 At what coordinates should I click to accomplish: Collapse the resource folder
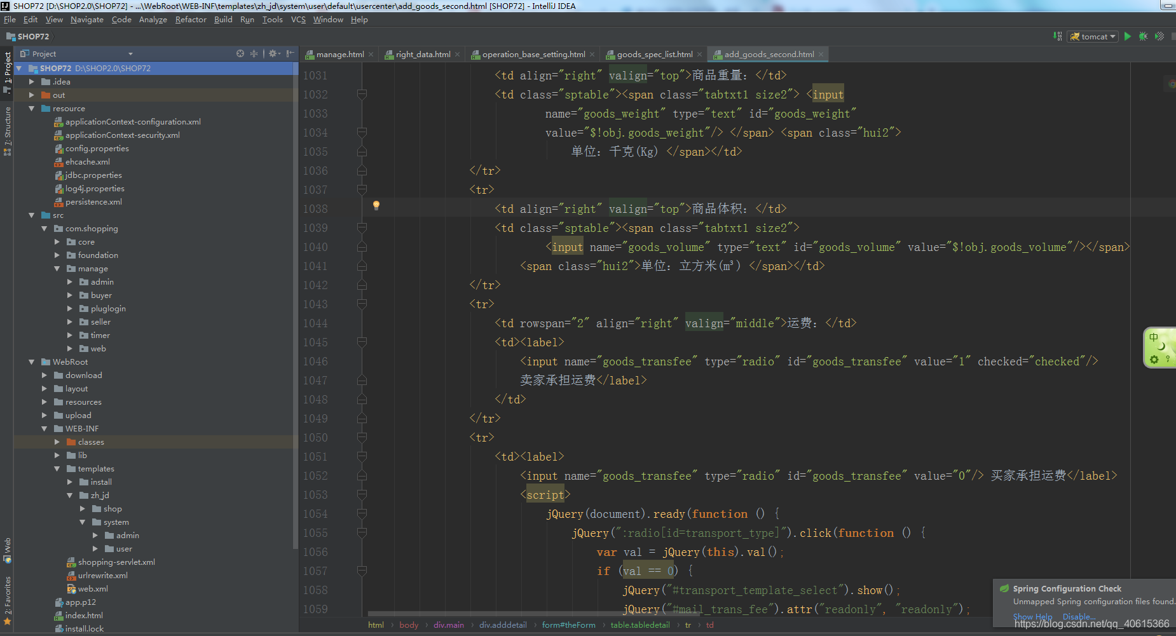32,108
